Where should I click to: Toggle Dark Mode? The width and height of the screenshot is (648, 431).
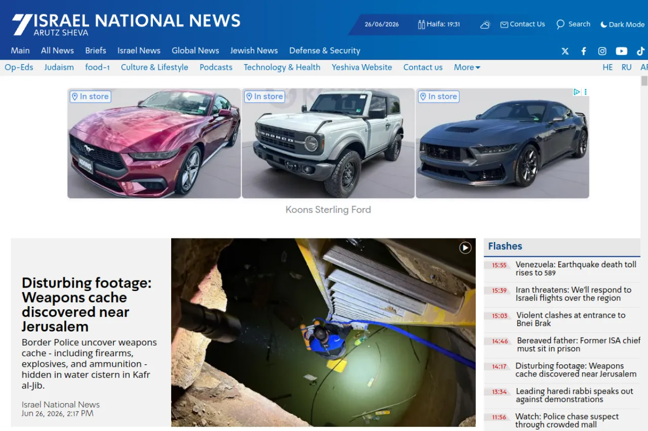[x=622, y=24]
